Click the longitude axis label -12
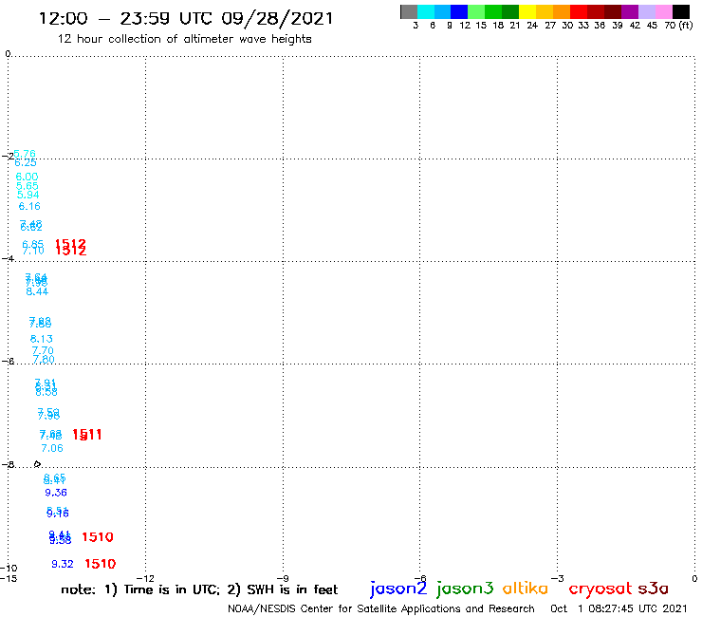 pos(145,579)
